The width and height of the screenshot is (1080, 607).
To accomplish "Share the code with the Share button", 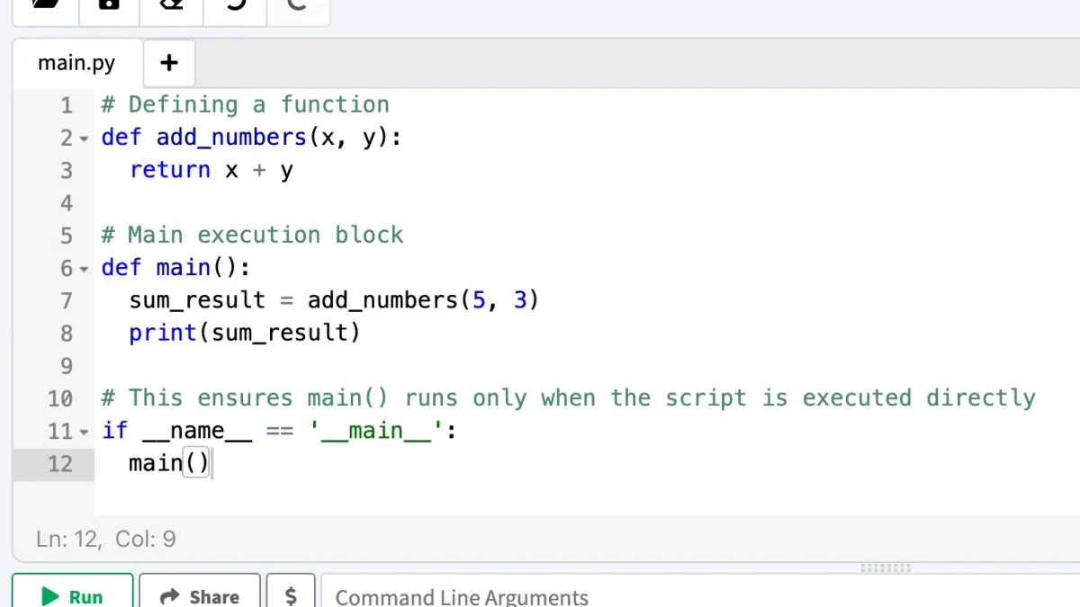I will (x=199, y=595).
